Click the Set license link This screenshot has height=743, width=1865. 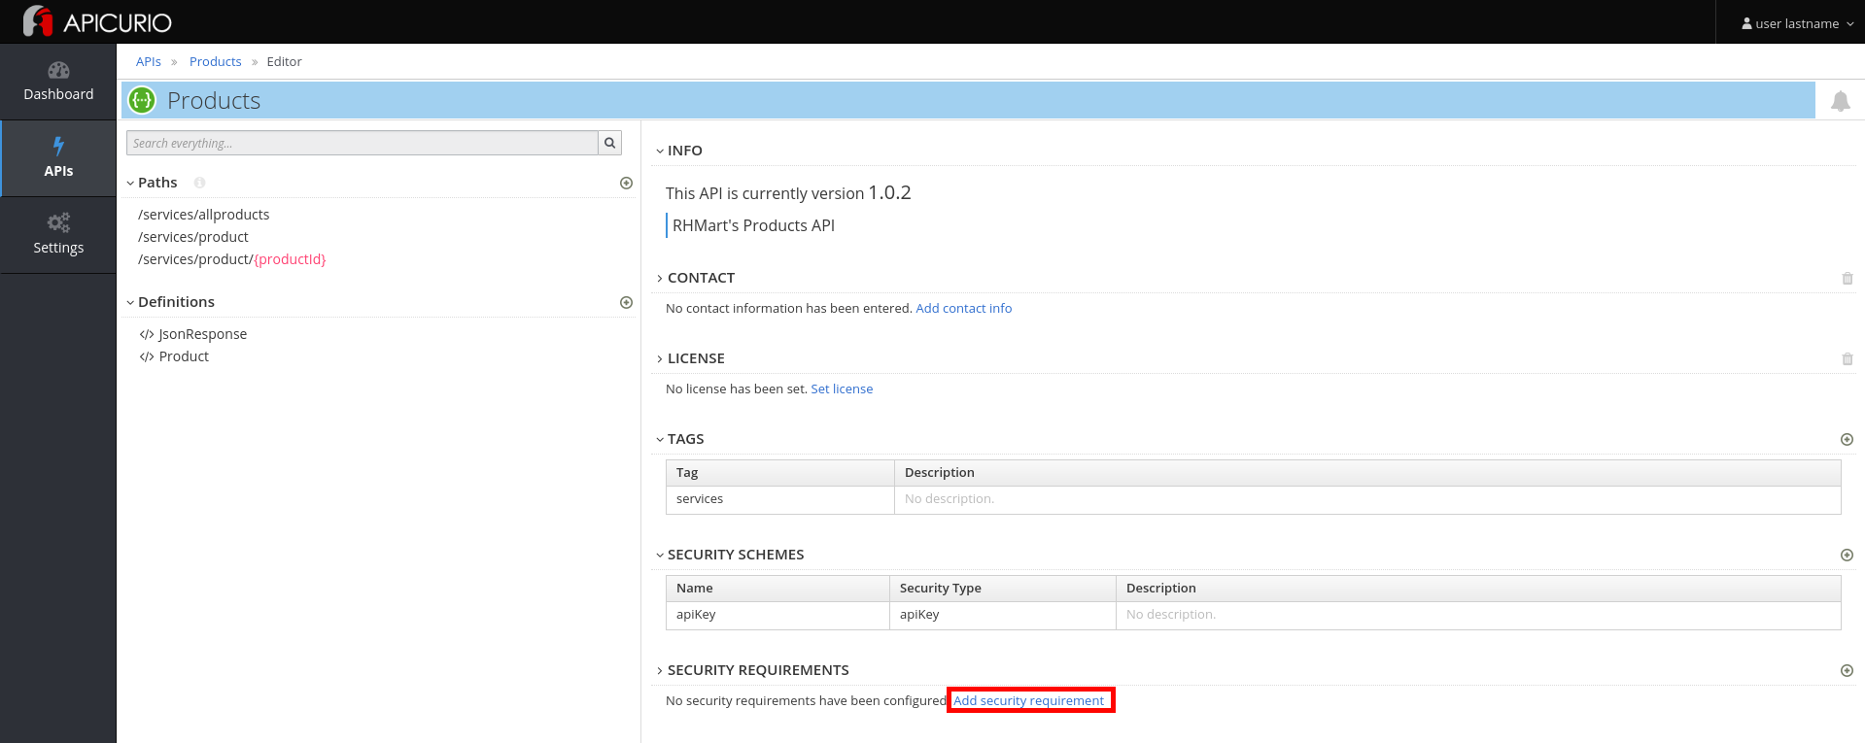pos(842,388)
